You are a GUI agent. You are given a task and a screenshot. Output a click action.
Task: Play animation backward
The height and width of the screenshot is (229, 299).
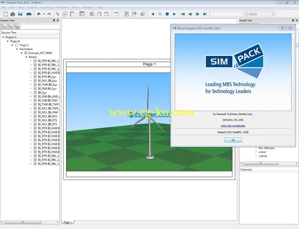tap(153, 14)
